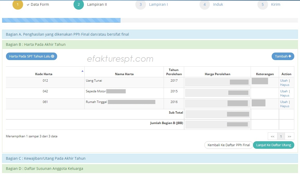Click the blue progress bar
Image resolution: width=300 pixels, height=174 pixels.
pos(61,20)
